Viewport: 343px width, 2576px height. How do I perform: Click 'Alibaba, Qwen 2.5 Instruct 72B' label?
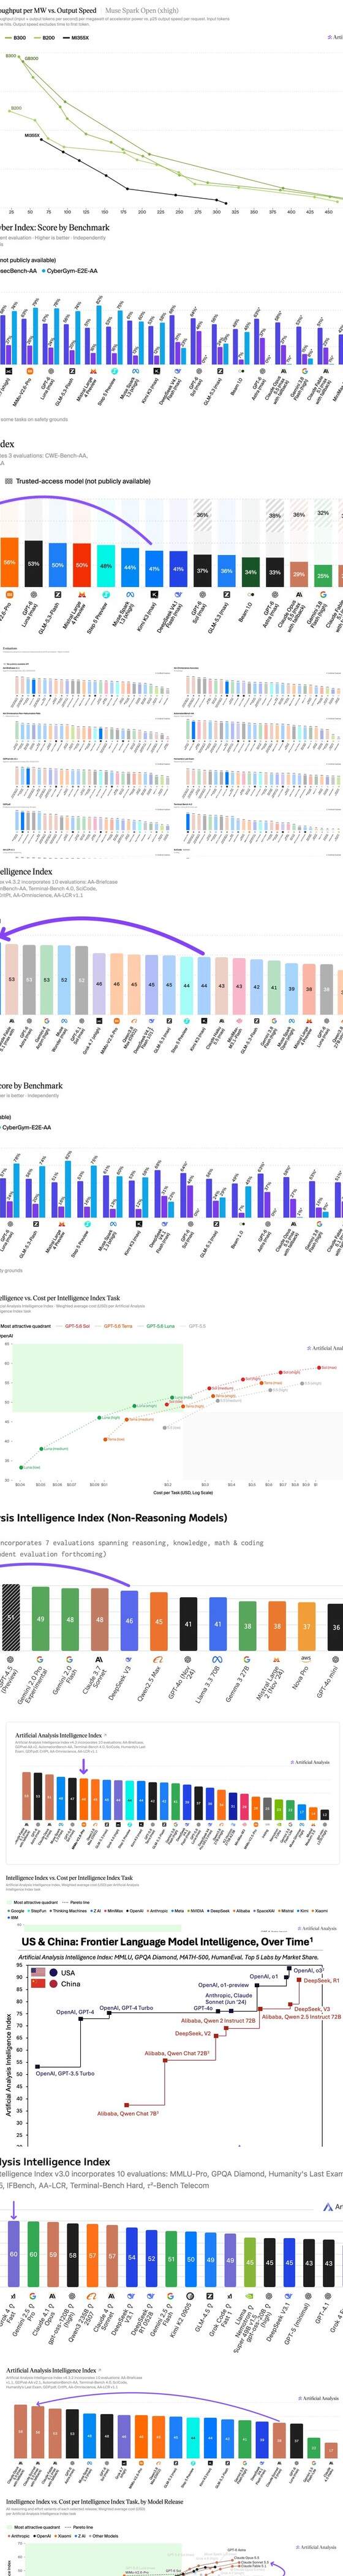pos(301,2017)
